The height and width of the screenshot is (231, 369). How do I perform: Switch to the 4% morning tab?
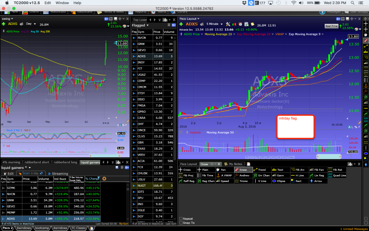point(11,162)
